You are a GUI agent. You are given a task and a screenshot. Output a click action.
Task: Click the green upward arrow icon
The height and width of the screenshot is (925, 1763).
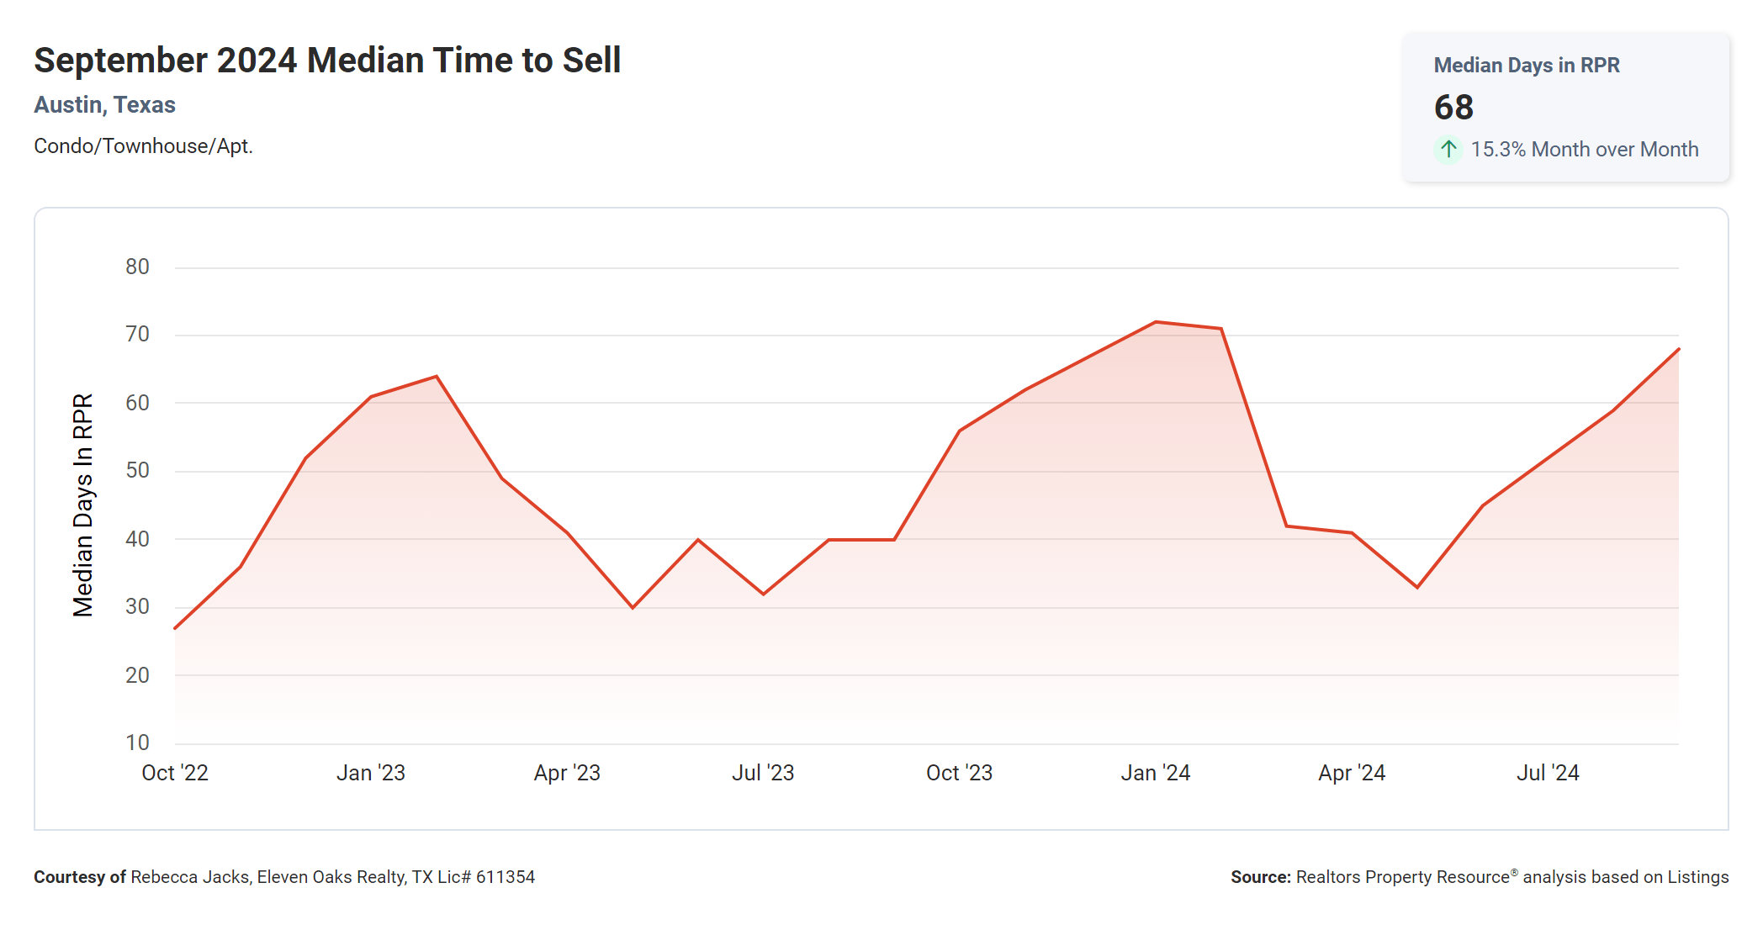point(1448,150)
